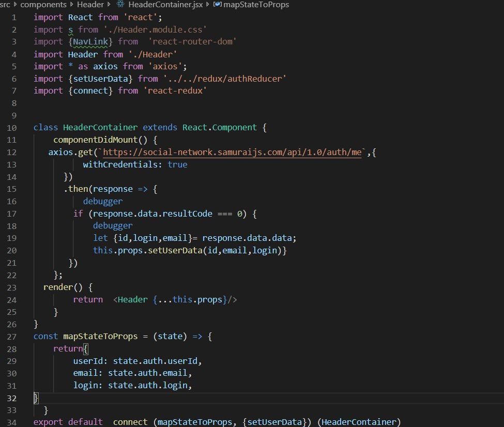Click 'componentDidMount' method name
Screen dimensions: 504x427
[x=96, y=140]
